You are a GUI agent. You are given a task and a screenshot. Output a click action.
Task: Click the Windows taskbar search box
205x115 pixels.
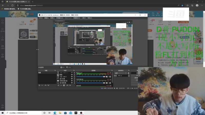pos(24,113)
